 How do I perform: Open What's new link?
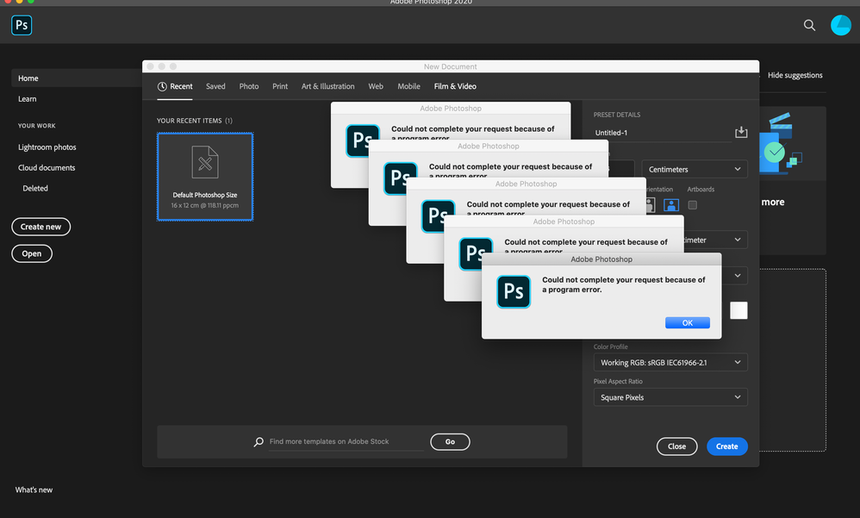click(x=34, y=490)
